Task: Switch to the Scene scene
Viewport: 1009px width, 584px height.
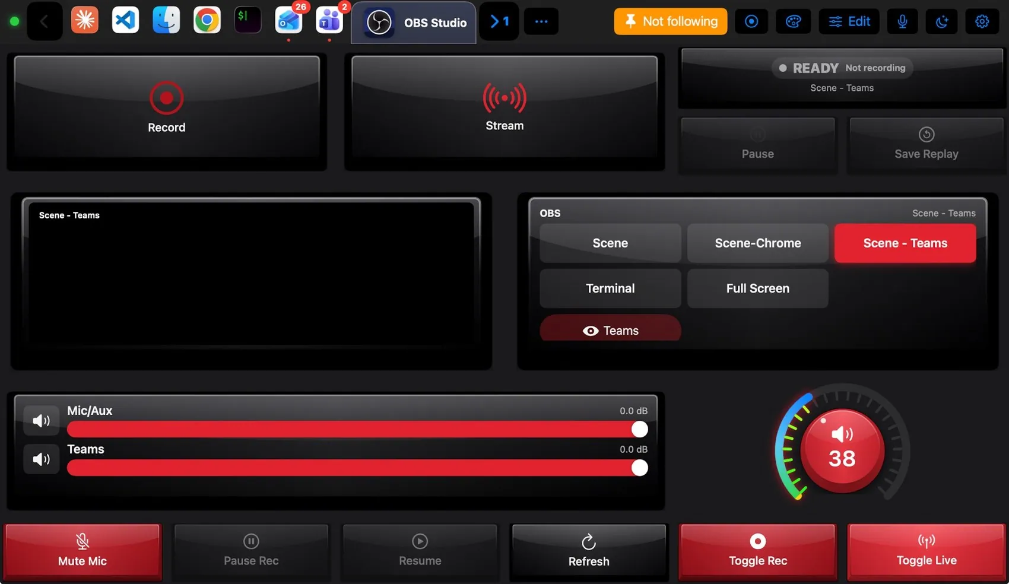Action: tap(610, 243)
